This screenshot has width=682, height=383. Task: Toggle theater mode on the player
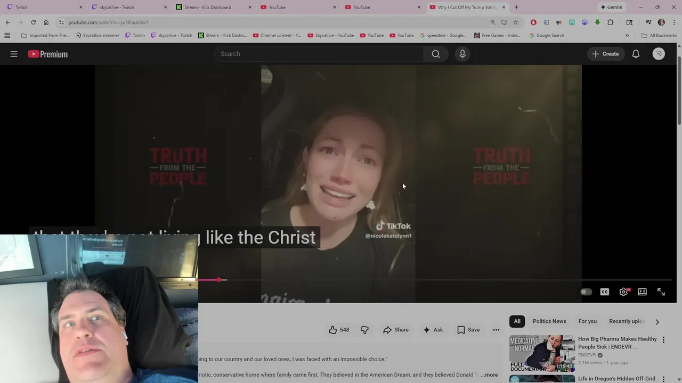click(642, 292)
